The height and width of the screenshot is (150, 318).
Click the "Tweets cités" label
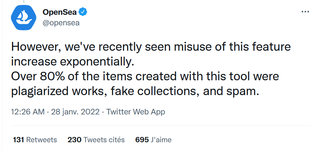104,140
